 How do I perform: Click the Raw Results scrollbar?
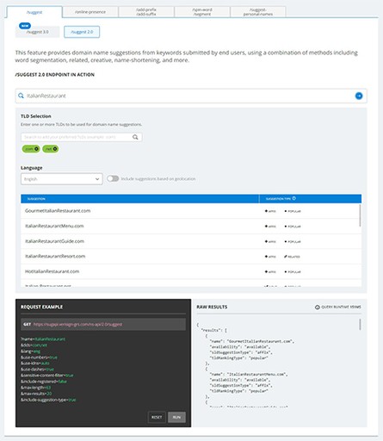click(x=360, y=325)
